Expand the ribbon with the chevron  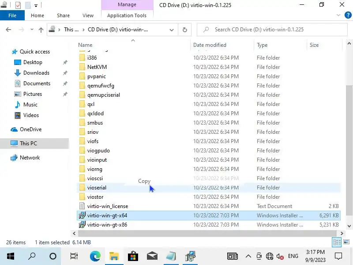[x=338, y=15]
